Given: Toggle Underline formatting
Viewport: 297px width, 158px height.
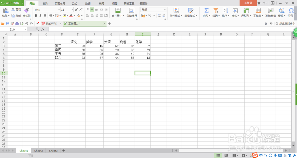Looking at the screenshot, I should (x=45, y=15).
